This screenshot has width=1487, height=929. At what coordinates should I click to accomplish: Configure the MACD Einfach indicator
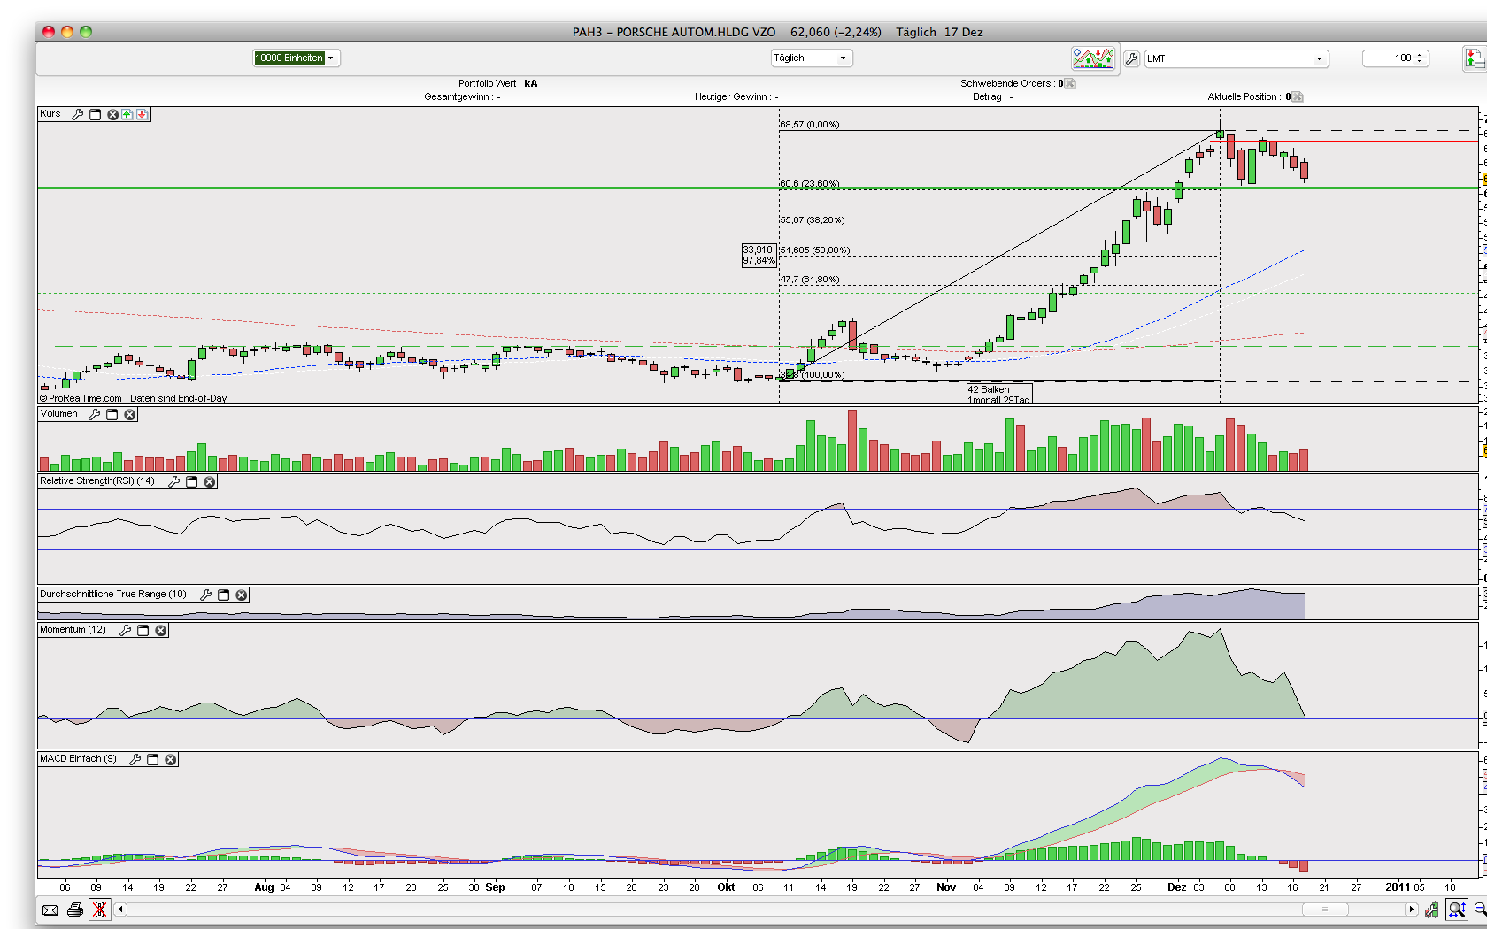[135, 759]
